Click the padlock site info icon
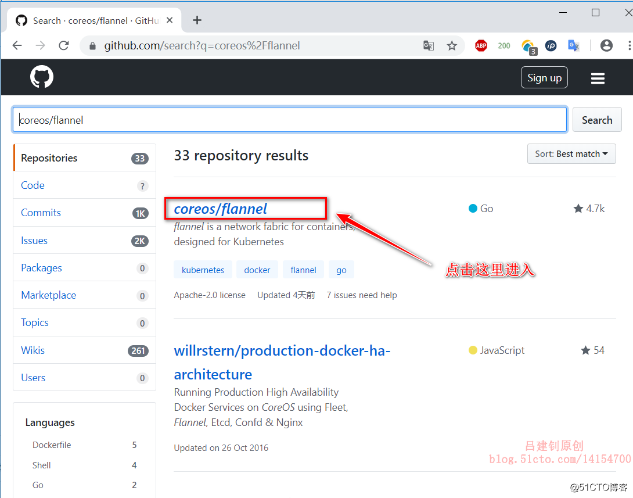 (92, 46)
